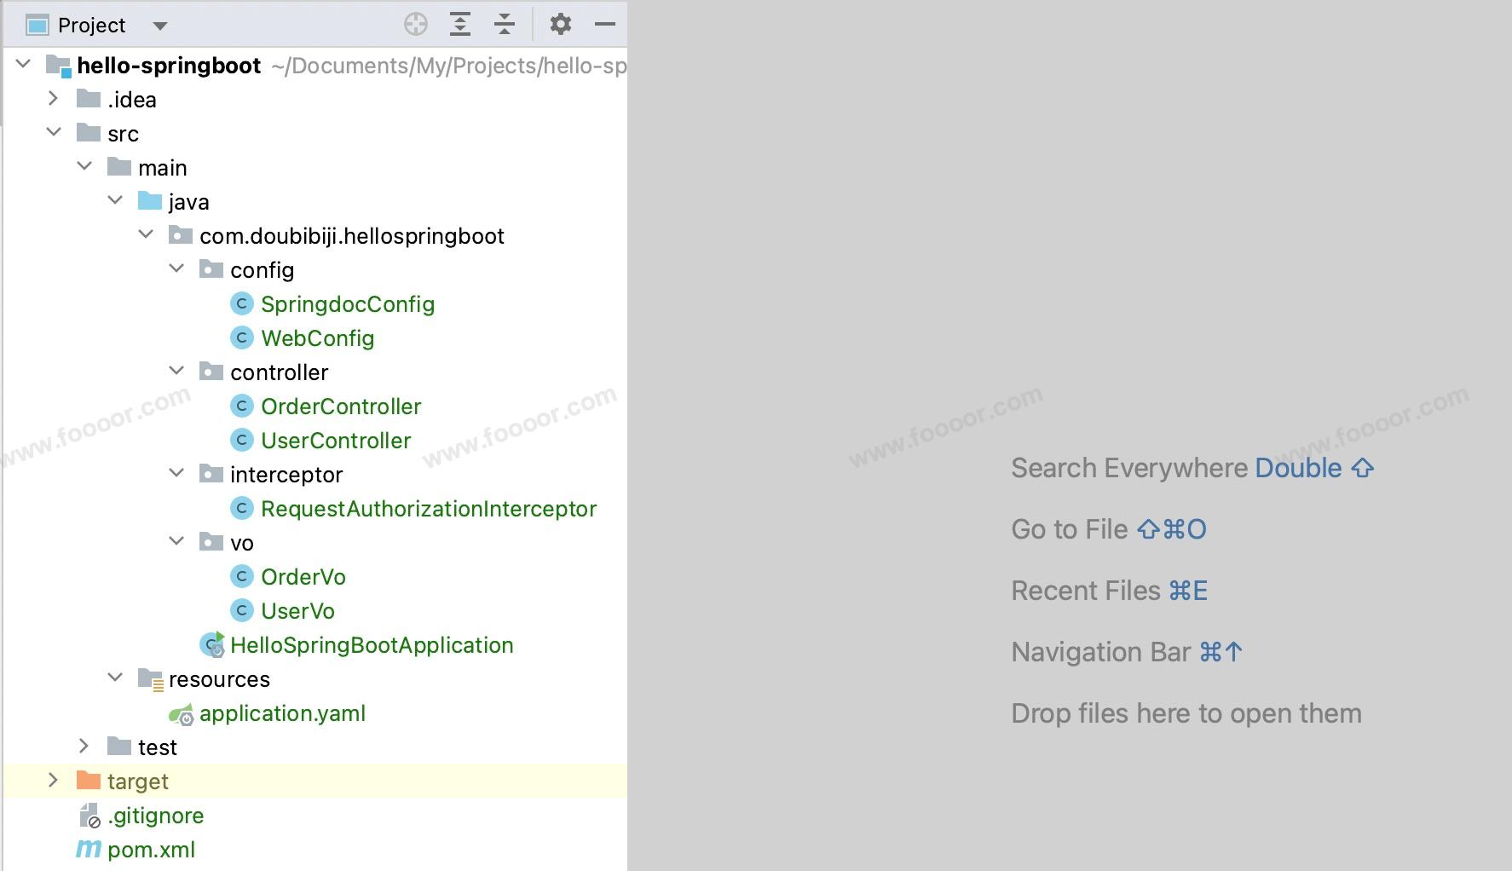Select the .gitignore file
This screenshot has width=1512, height=871.
pyautogui.click(x=155, y=816)
